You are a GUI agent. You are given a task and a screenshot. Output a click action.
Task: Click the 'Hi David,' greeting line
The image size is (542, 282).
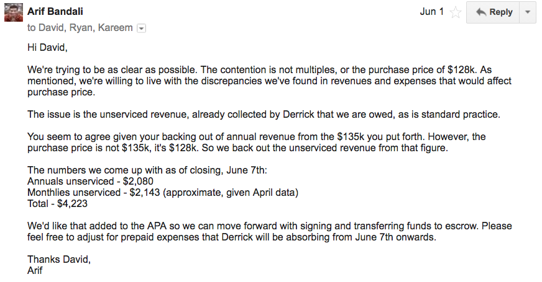tap(47, 48)
